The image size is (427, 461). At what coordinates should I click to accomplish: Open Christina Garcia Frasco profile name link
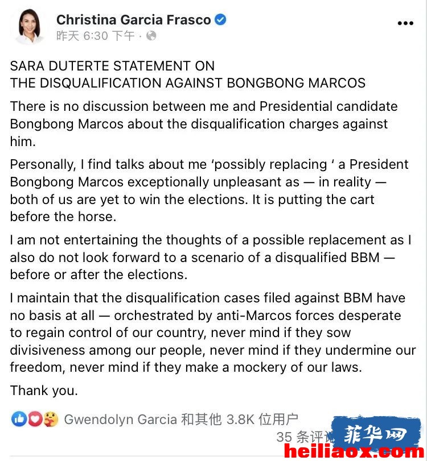(x=133, y=20)
